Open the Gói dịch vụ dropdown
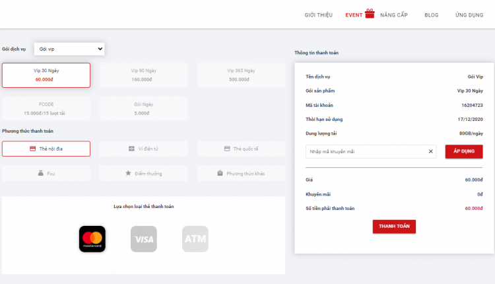 [x=69, y=49]
